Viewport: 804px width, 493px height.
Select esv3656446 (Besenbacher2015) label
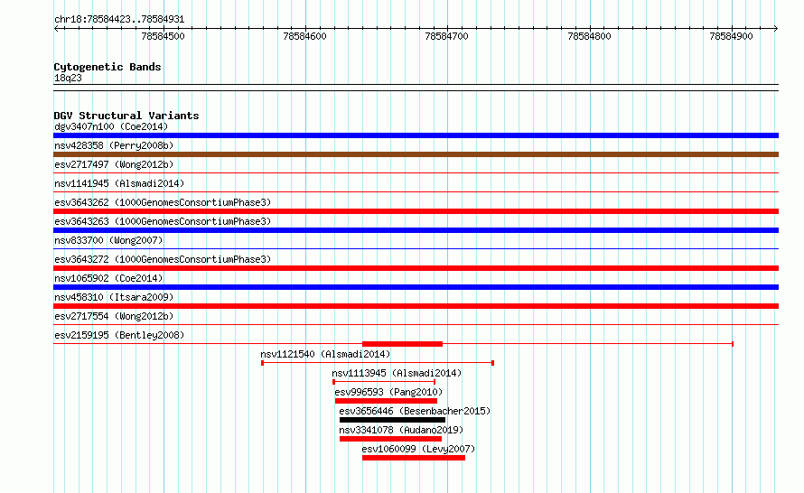(x=415, y=411)
